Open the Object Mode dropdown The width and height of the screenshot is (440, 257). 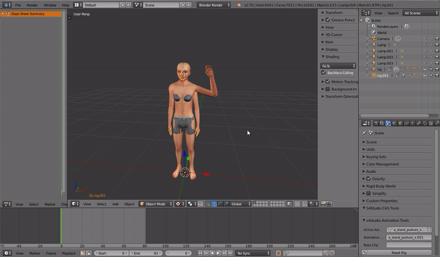click(156, 204)
